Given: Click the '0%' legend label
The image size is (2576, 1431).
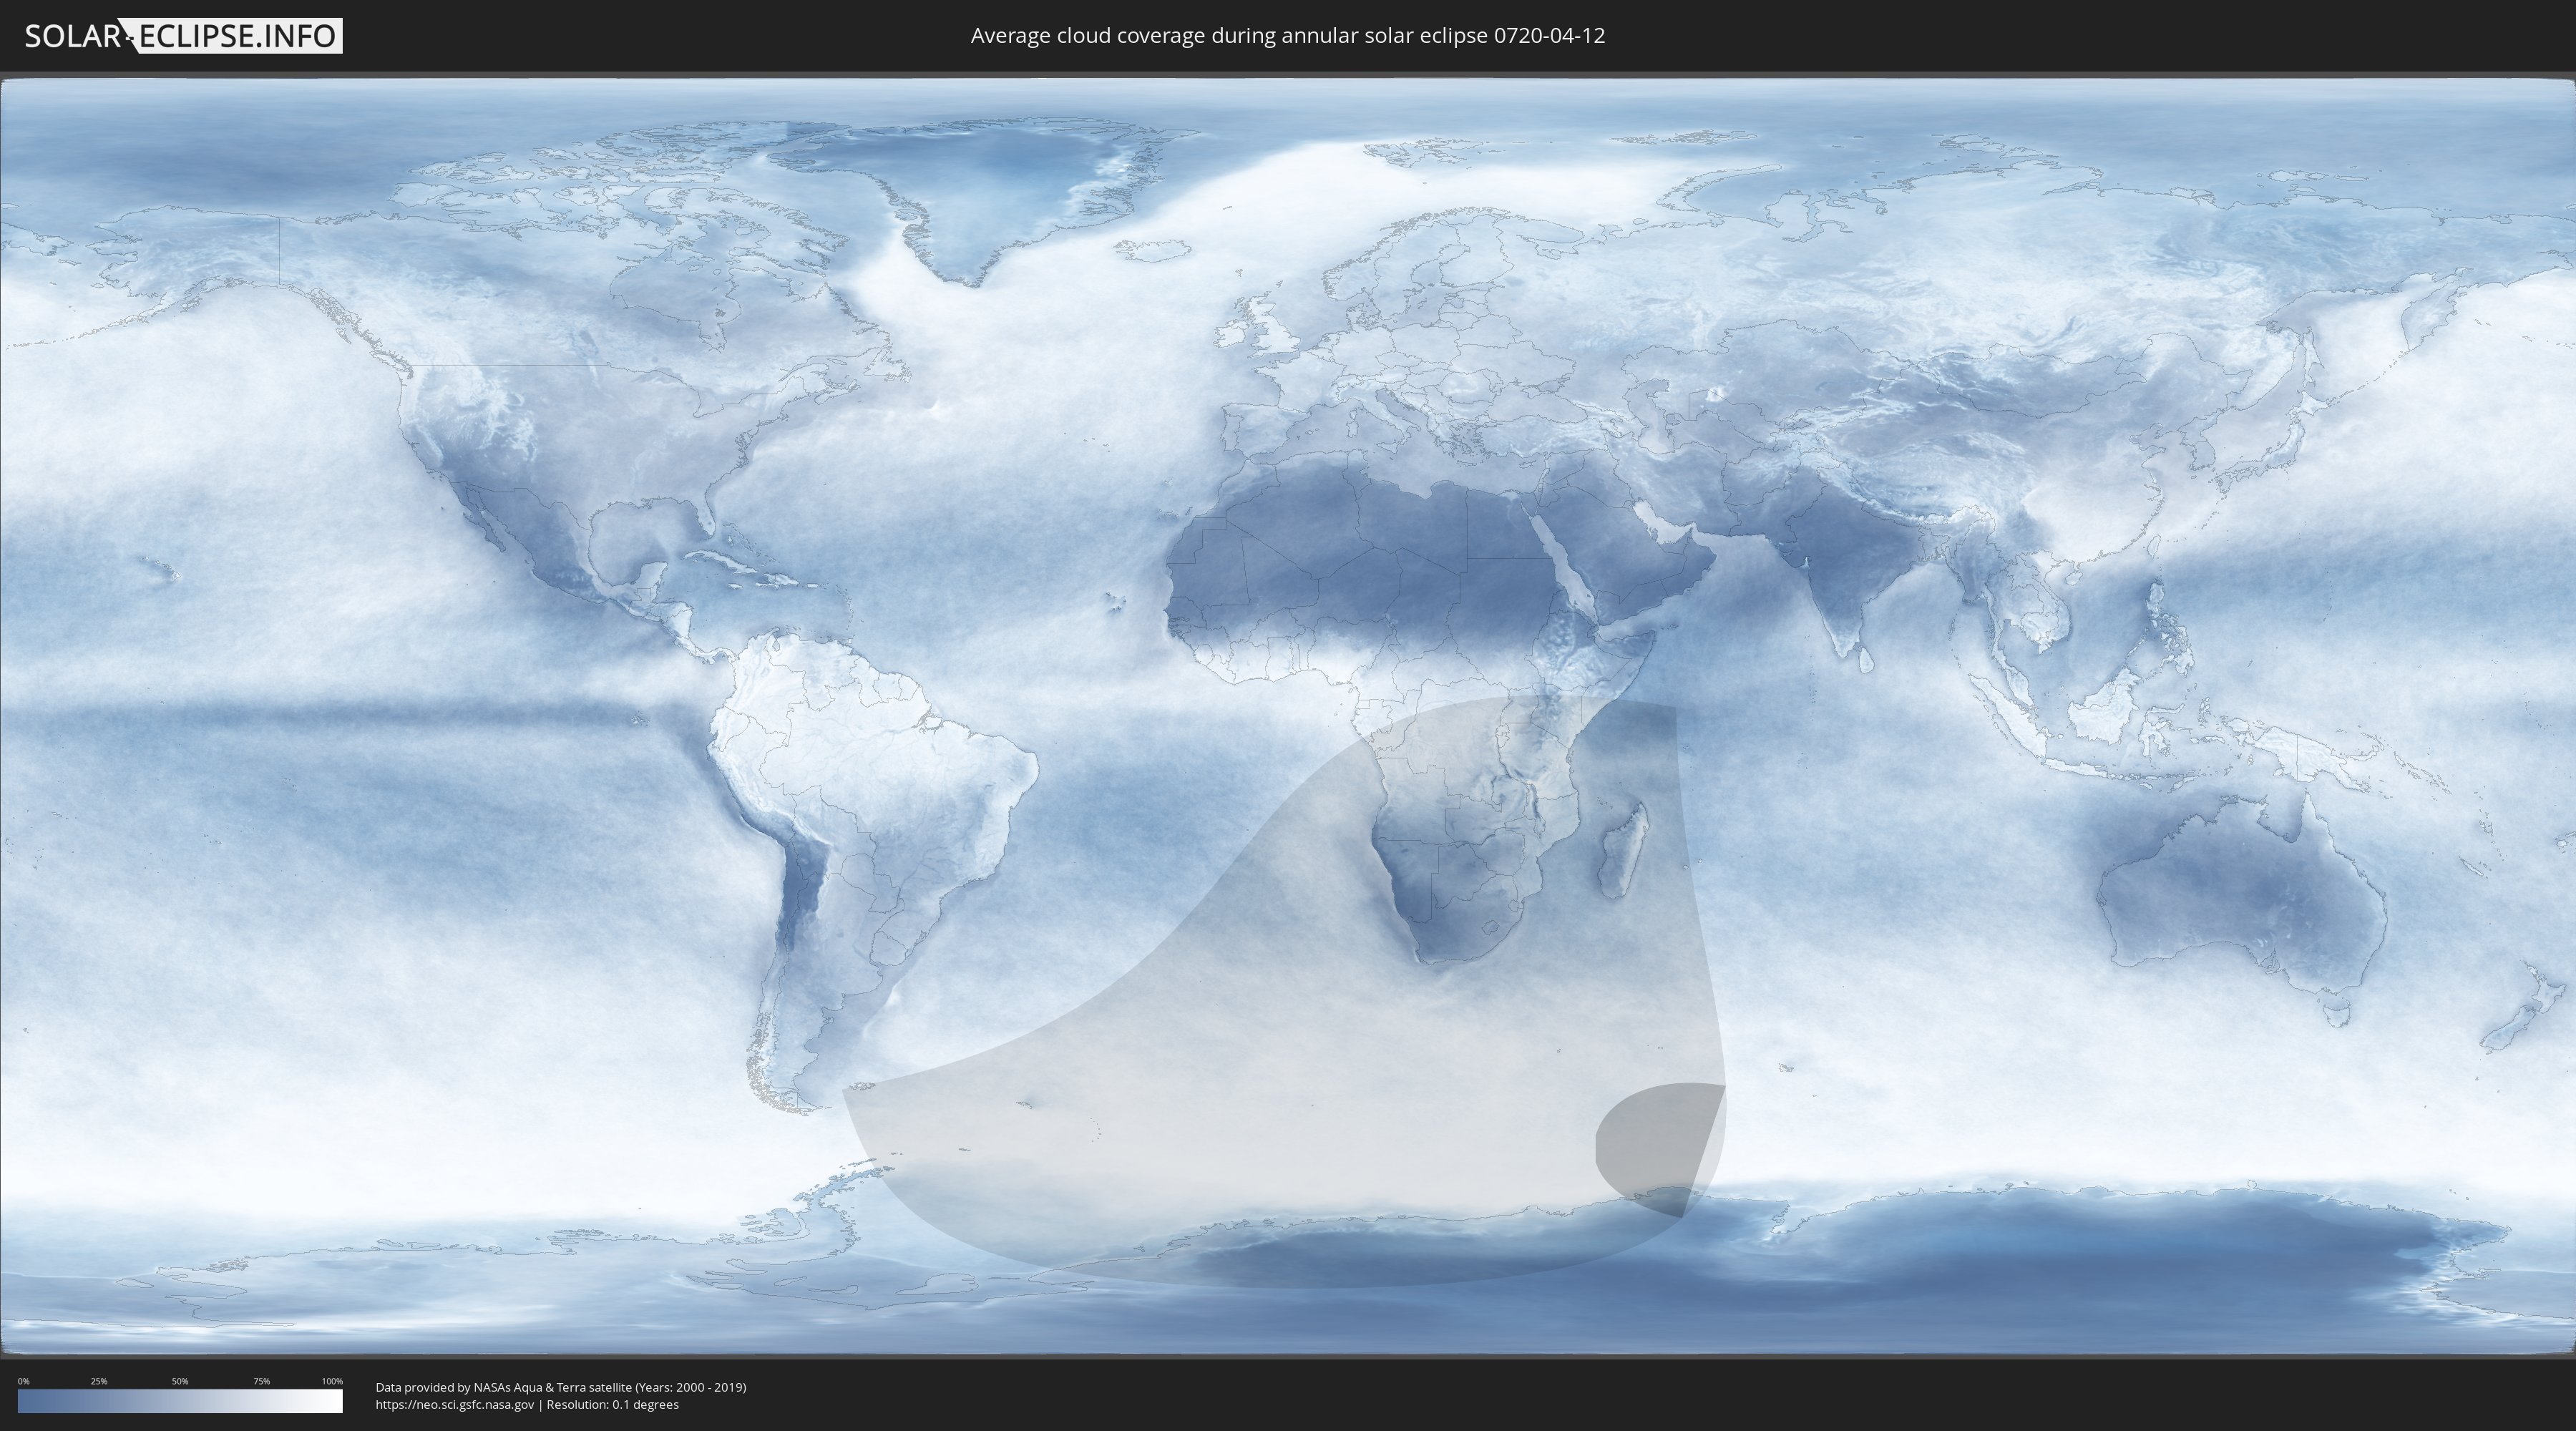Looking at the screenshot, I should point(23,1381).
